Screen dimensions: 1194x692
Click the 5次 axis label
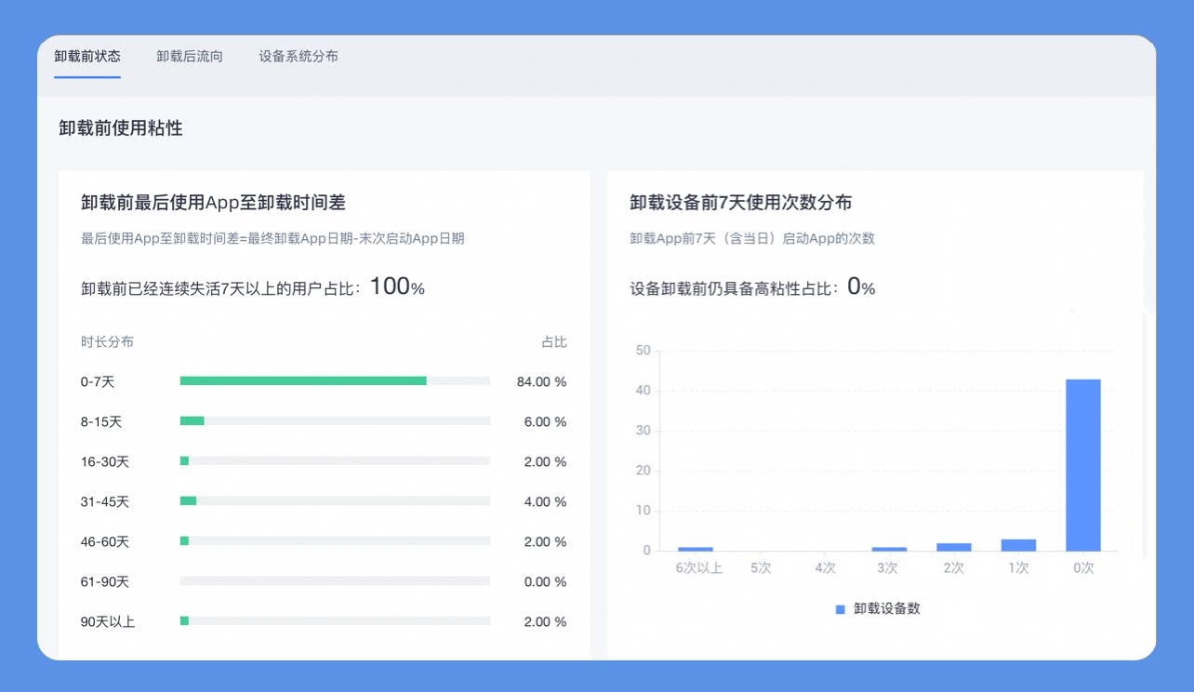tap(761, 568)
